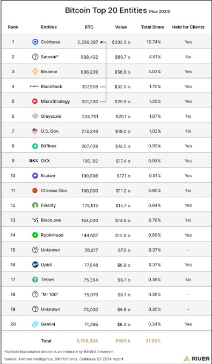This screenshot has width=212, height=364.
Task: Click the Fidelity green logo icon
Action: click(35, 205)
